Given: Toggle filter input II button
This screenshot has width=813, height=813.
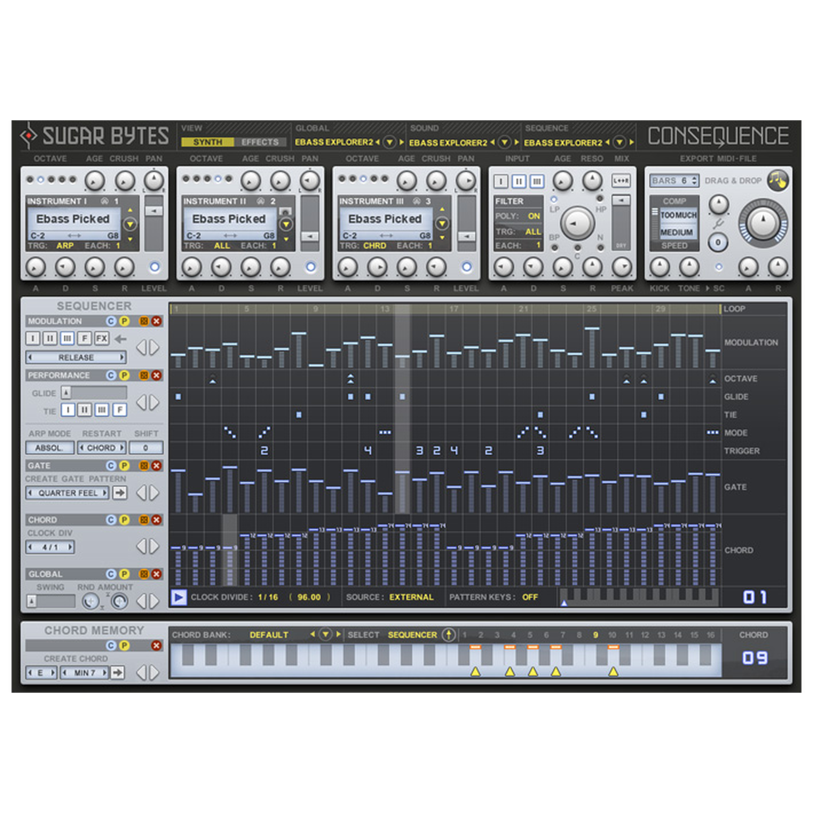Looking at the screenshot, I should coord(518,181).
